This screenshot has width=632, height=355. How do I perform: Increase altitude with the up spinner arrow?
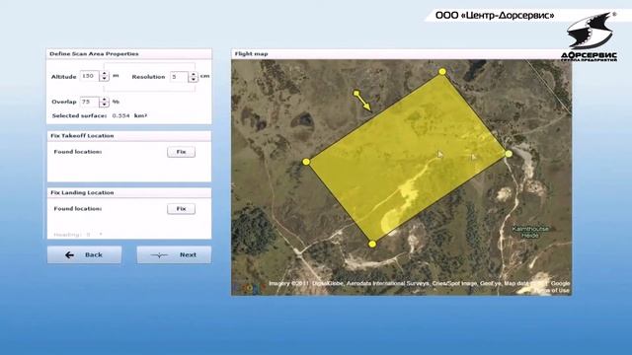coord(105,74)
